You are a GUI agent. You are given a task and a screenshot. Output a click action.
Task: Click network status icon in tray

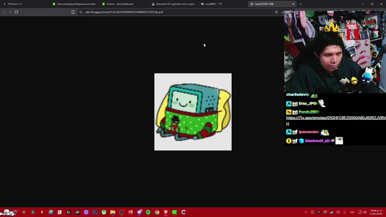(x=360, y=212)
